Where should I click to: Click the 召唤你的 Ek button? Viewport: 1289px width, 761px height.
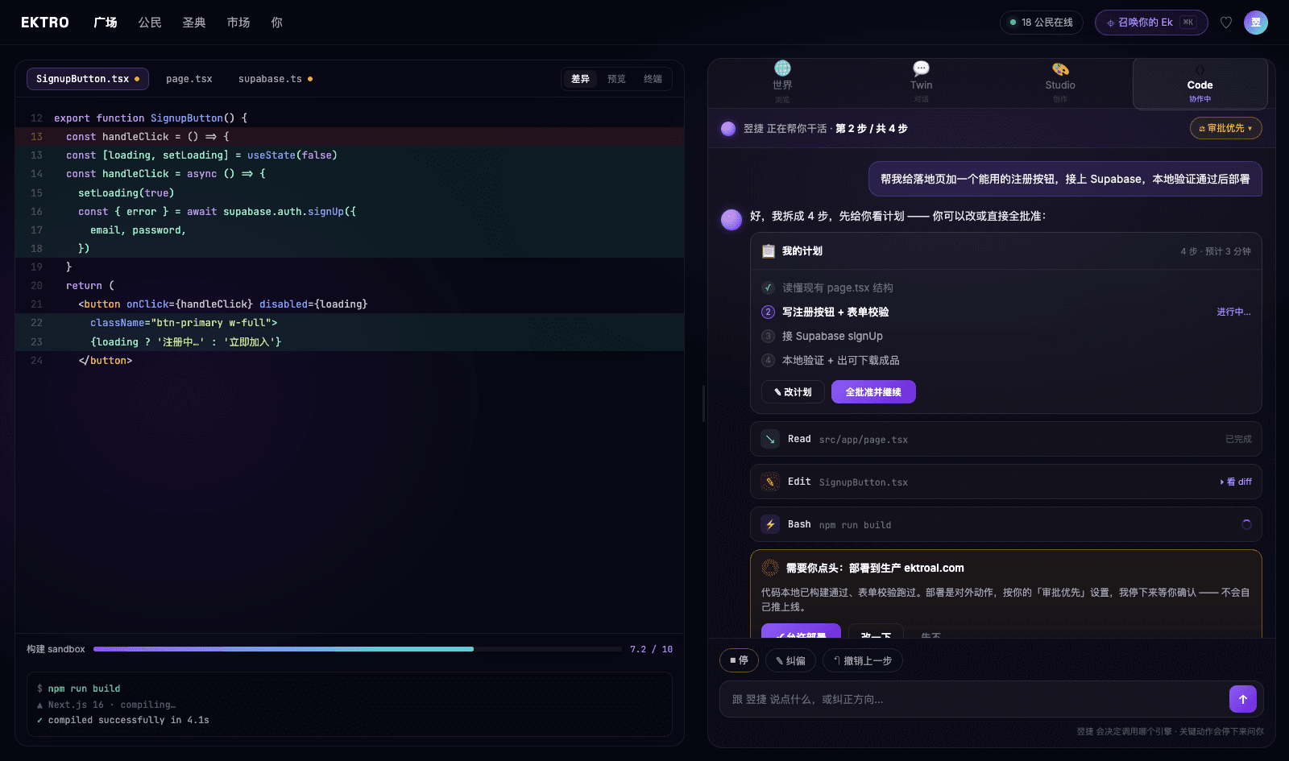click(1151, 23)
